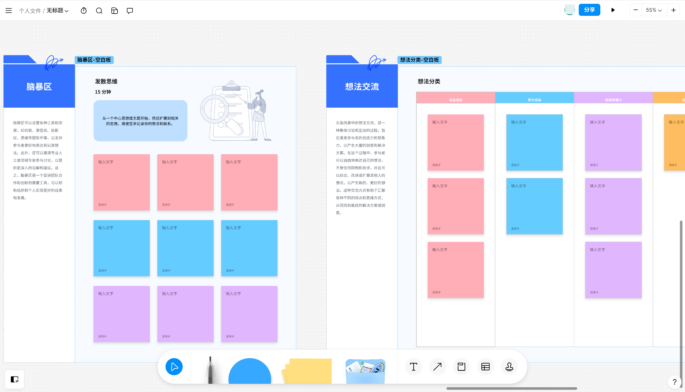
Task: Select the 想法分类-空白板 frame label
Action: point(419,60)
